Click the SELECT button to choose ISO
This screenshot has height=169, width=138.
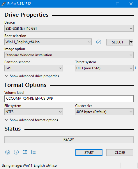click(x=118, y=42)
